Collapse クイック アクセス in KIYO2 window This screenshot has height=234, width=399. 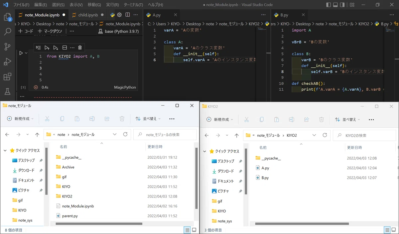204,151
